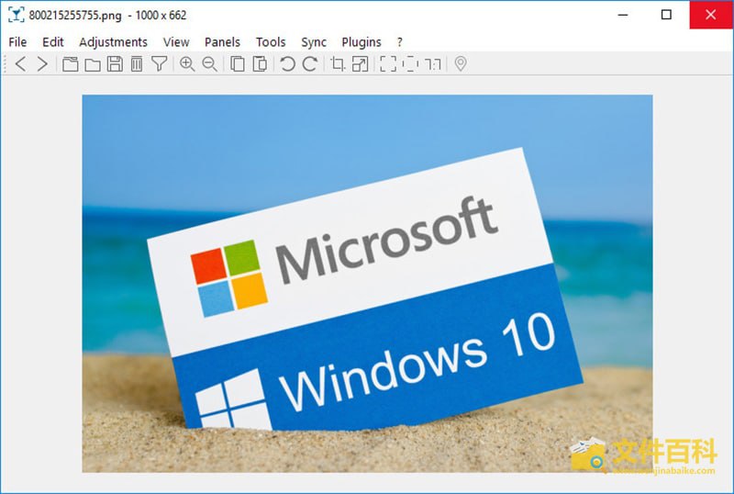The image size is (734, 494).
Task: Copy the image with copy icon
Action: pos(238,63)
